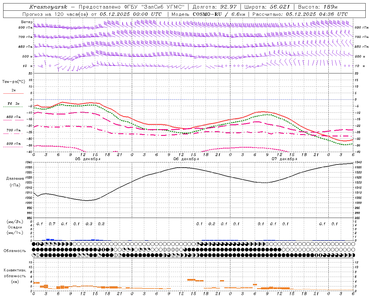Click the '(мм/3ч.)' precipitation unit label
The height and width of the screenshot is (296, 370).
pos(15,222)
